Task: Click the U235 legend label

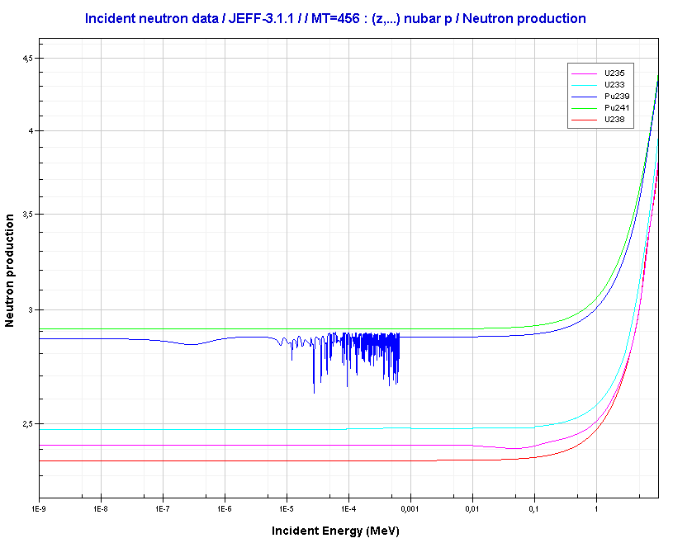Action: (614, 73)
